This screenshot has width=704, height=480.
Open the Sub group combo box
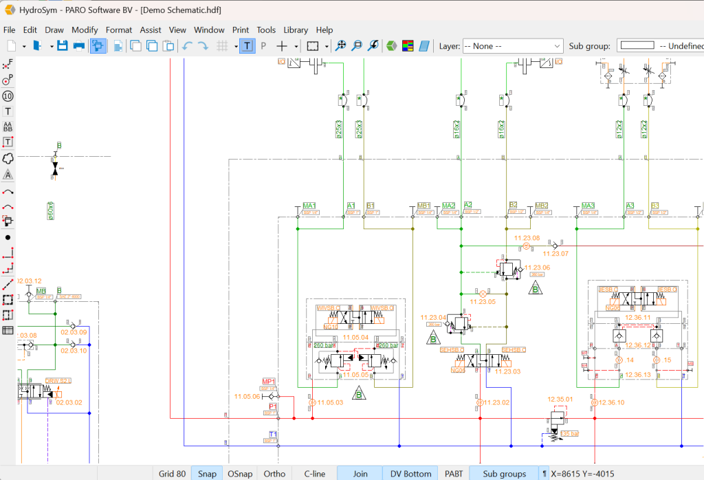coord(660,46)
